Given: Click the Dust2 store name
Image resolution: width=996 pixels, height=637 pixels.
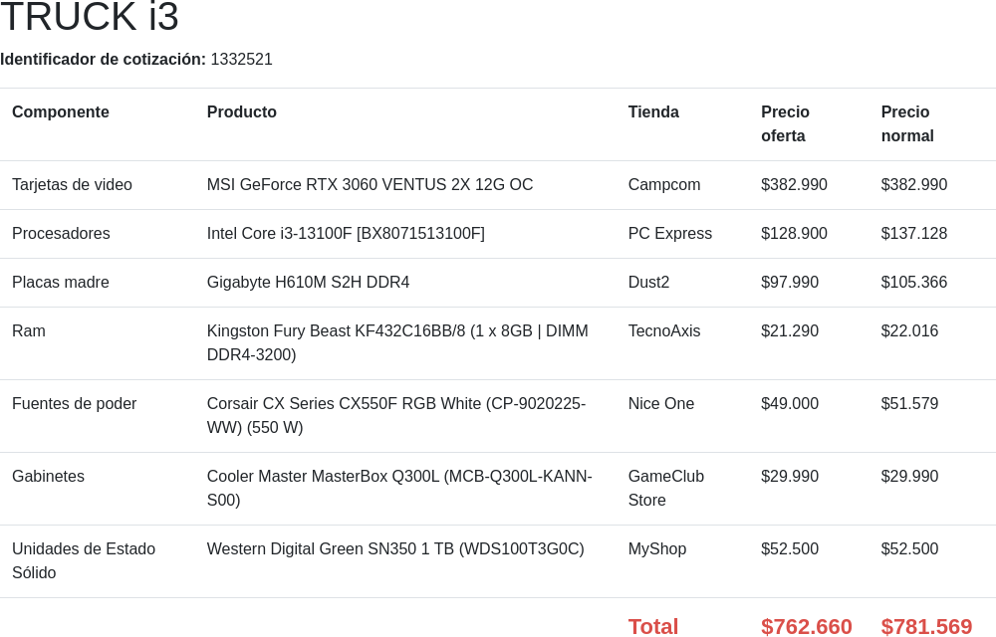Looking at the screenshot, I should [648, 283].
